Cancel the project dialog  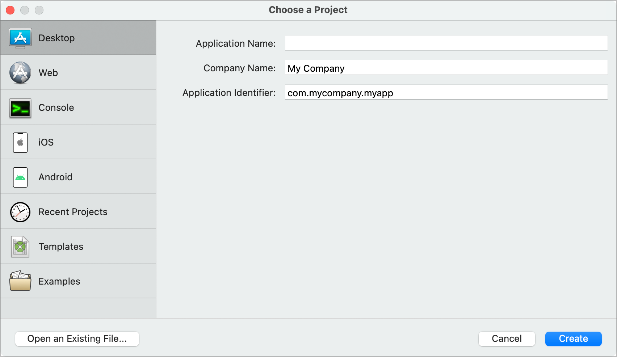coord(507,339)
